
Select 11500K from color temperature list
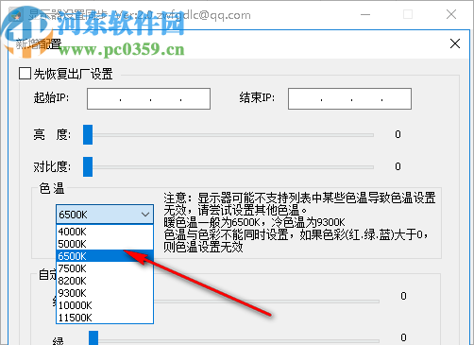click(105, 318)
